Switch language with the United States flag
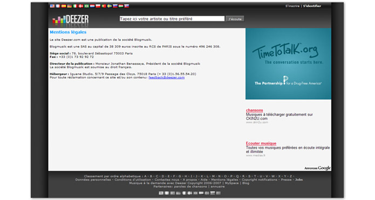375x200 pixels. [52, 6]
